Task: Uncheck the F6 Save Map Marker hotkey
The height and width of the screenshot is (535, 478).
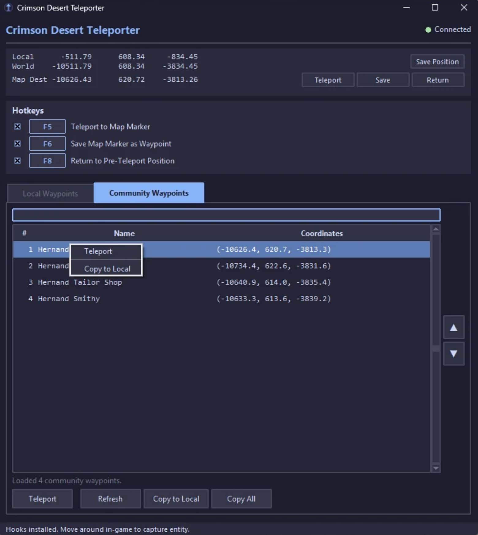Action: [x=17, y=144]
